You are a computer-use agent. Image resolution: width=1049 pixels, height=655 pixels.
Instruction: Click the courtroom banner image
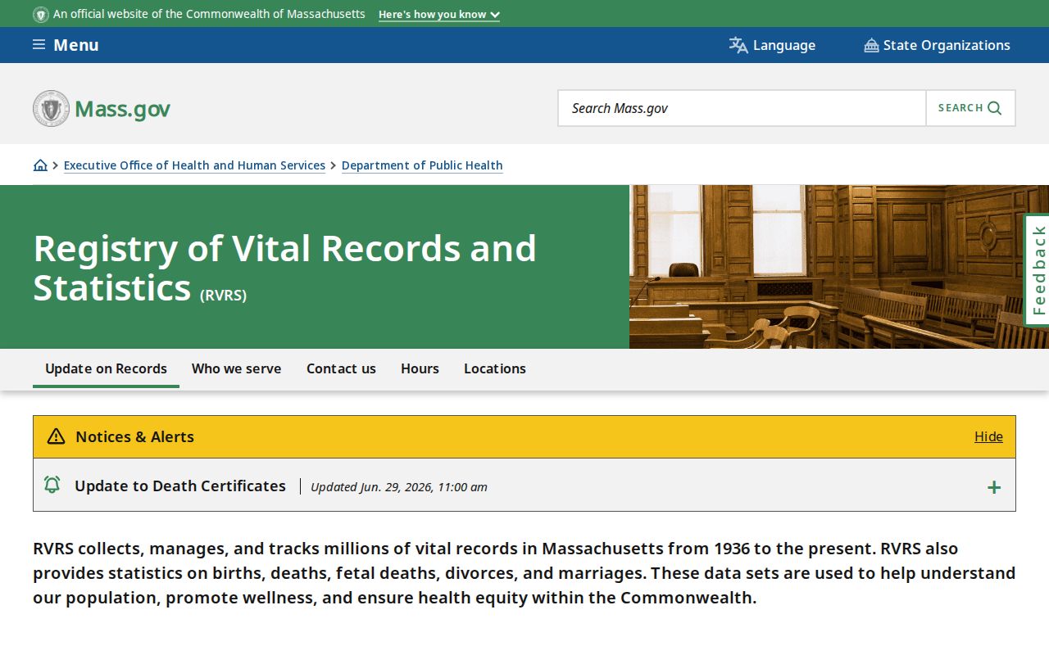click(x=839, y=267)
